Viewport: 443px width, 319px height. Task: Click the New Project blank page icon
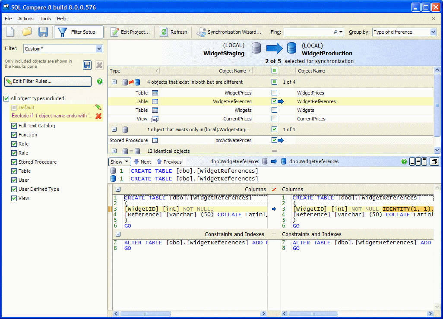[x=10, y=32]
